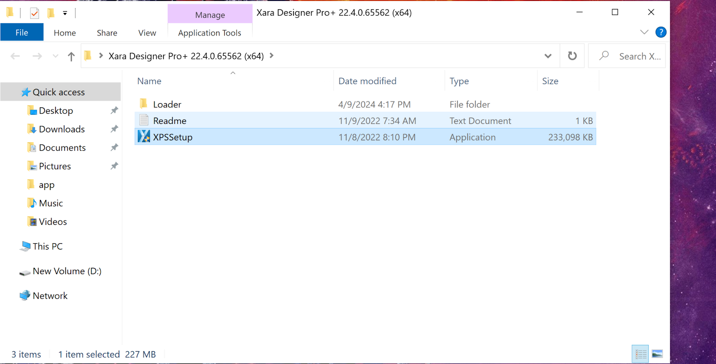Image resolution: width=716 pixels, height=364 pixels.
Task: Select the Manage contextual tab
Action: tap(210, 15)
